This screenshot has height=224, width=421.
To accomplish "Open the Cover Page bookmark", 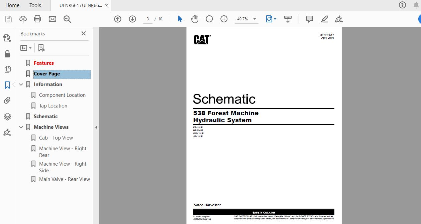I will pyautogui.click(x=47, y=74).
